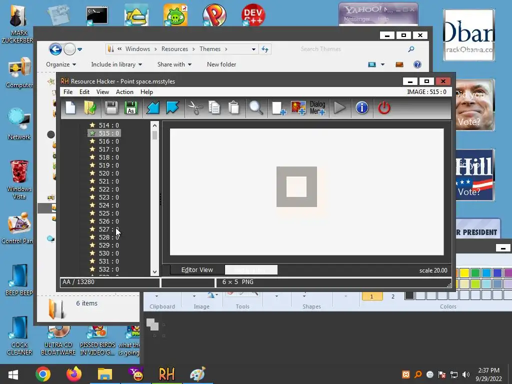
Task: Open Firefox from the taskbar
Action: click(x=74, y=374)
